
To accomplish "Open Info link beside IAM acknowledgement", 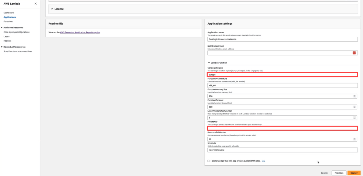I will [x=263, y=161].
